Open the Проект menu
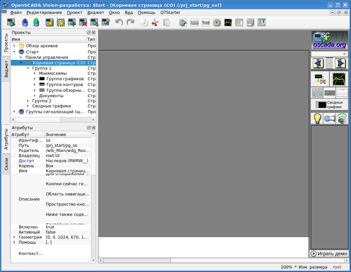351x272 pixels. point(74,13)
